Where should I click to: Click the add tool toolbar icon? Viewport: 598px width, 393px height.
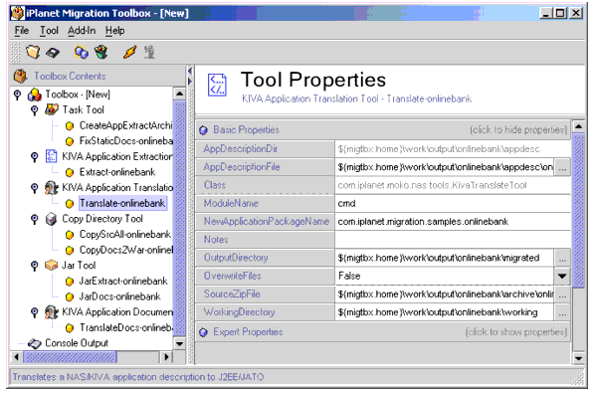(x=81, y=52)
